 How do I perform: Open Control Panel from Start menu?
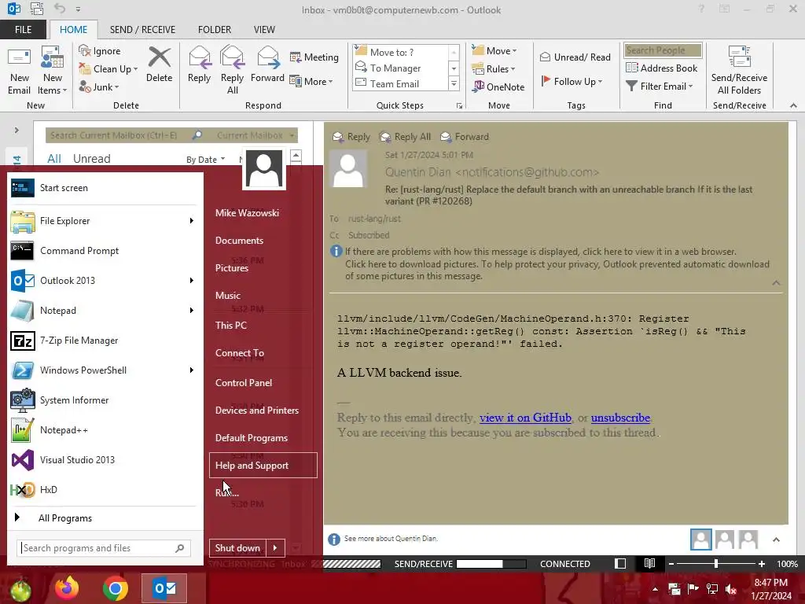coord(244,383)
